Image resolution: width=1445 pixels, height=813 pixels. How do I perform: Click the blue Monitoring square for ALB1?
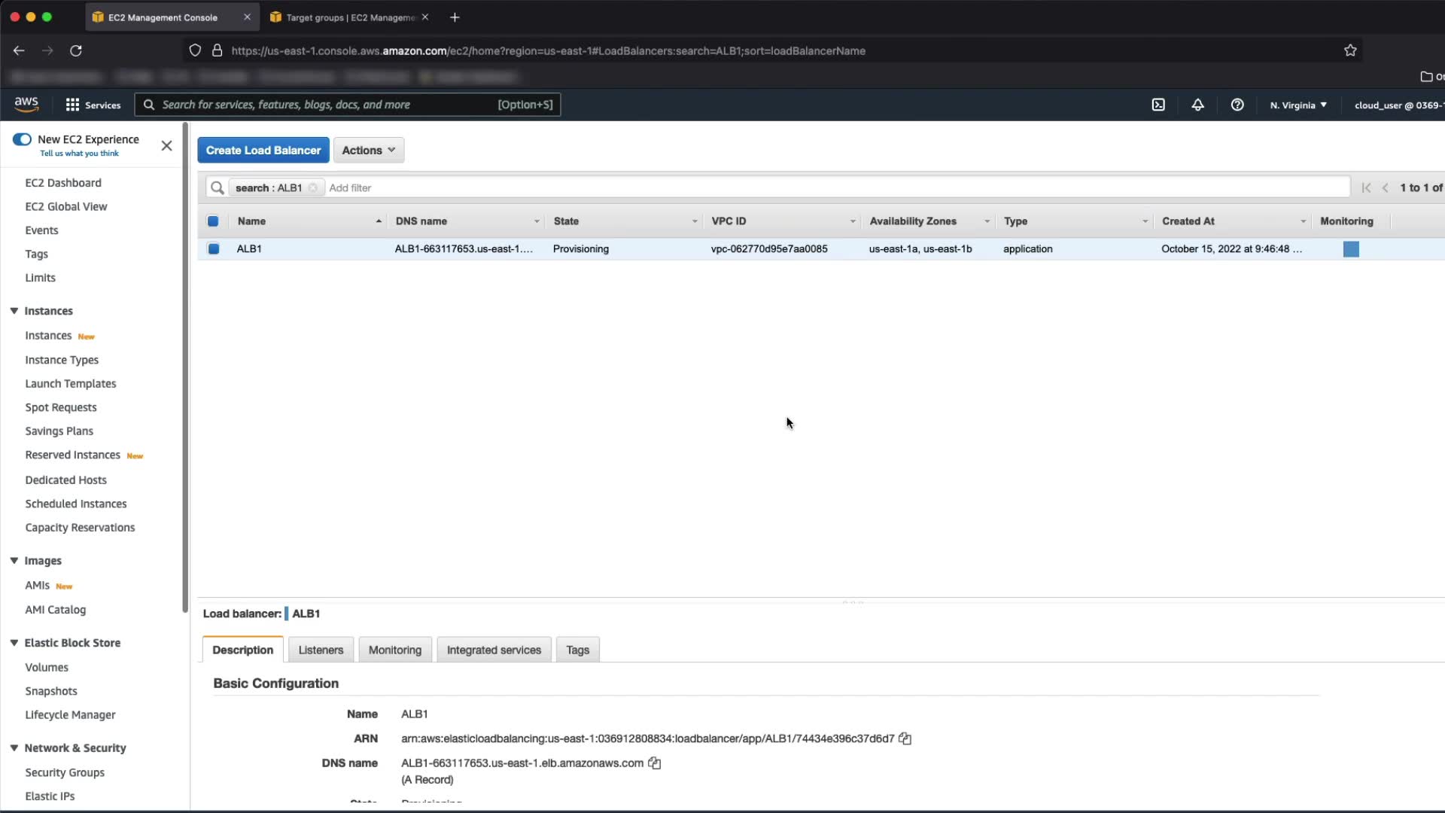[x=1351, y=249]
